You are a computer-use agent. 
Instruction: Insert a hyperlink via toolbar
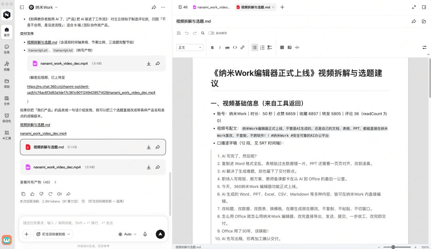click(x=243, y=47)
